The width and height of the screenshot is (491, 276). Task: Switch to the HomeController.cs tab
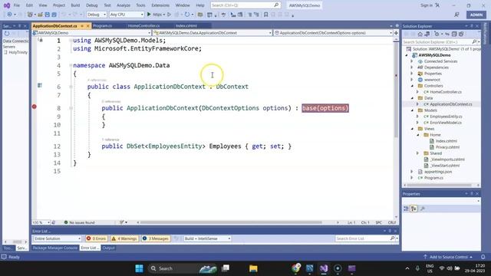click(143, 25)
